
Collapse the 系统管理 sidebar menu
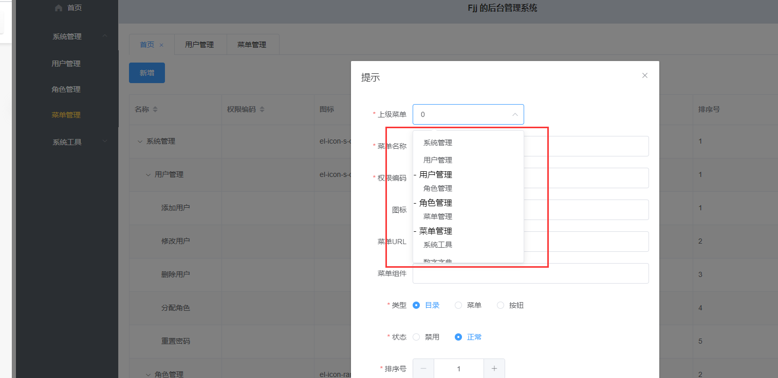67,36
